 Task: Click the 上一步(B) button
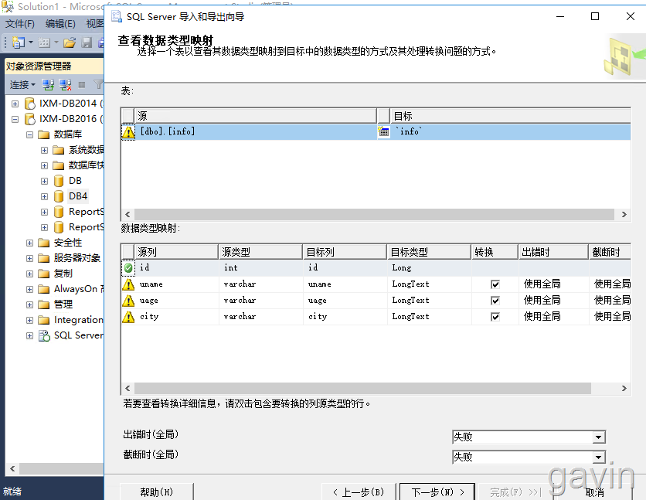point(359,491)
